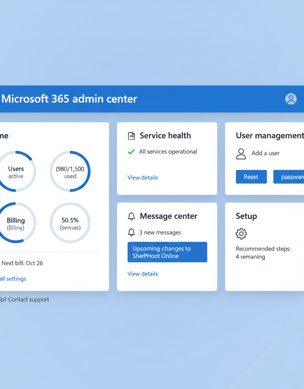Viewport: 304px width, 389px height.
Task: Open the Setup gear icon
Action: pyautogui.click(x=241, y=234)
